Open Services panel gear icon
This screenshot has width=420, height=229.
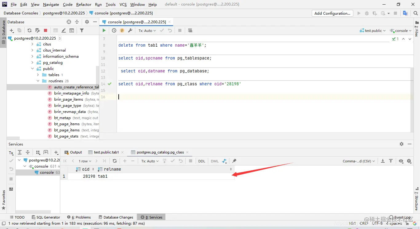click(402, 144)
